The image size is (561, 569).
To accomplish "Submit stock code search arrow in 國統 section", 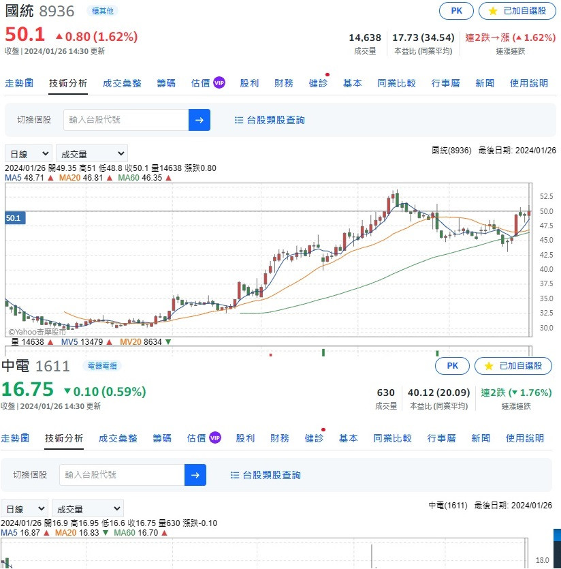I will coord(199,120).
